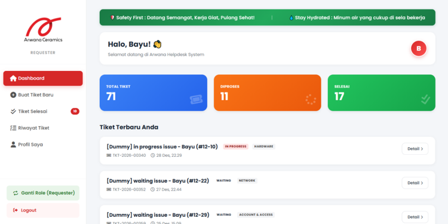Click the Tiket Terbaru Anda heading
The width and height of the screenshot is (448, 224).
(129, 127)
